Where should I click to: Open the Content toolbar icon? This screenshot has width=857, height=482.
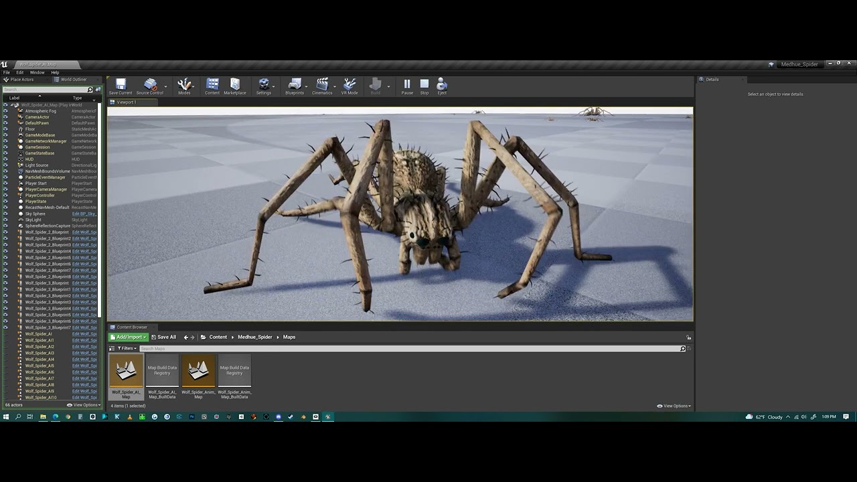[x=212, y=86]
